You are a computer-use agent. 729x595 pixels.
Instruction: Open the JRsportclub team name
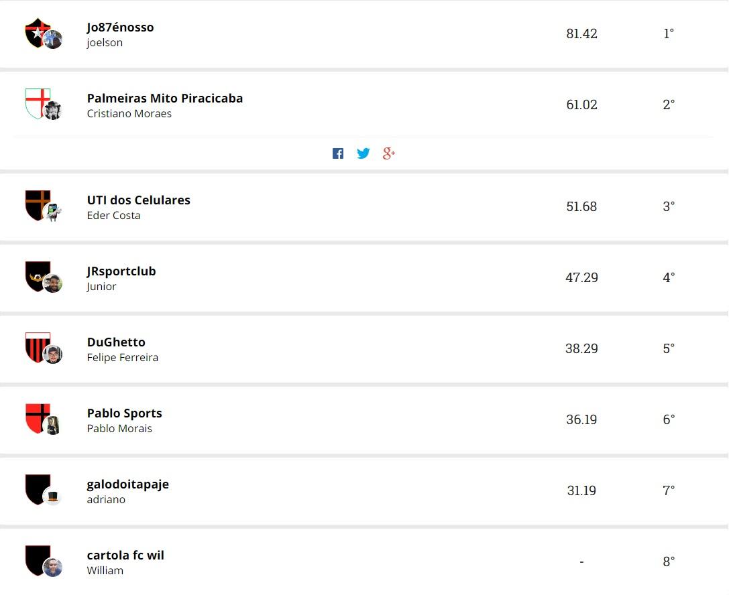[x=121, y=271]
